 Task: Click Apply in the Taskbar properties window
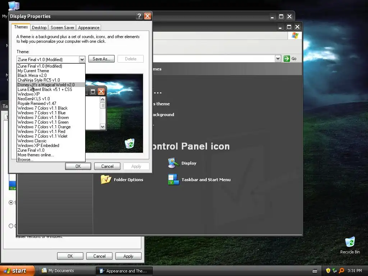128,256
